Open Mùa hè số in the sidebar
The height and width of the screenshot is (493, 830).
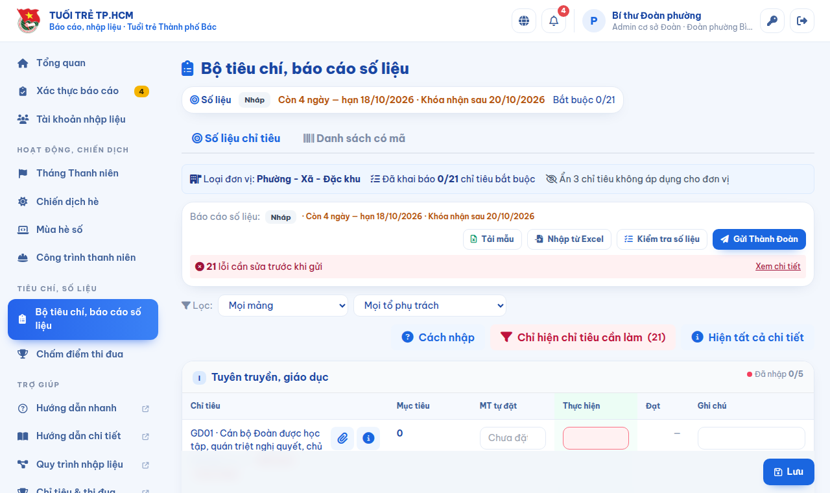(x=83, y=230)
